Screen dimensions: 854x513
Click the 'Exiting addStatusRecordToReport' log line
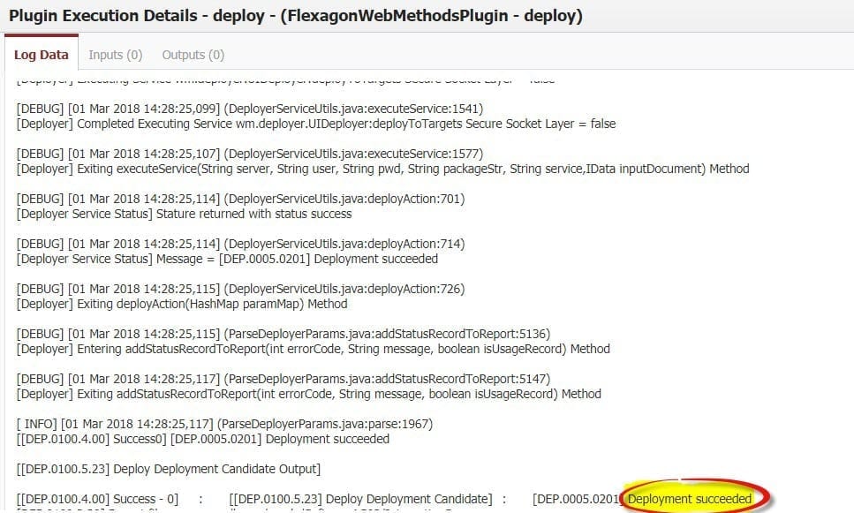click(x=309, y=394)
